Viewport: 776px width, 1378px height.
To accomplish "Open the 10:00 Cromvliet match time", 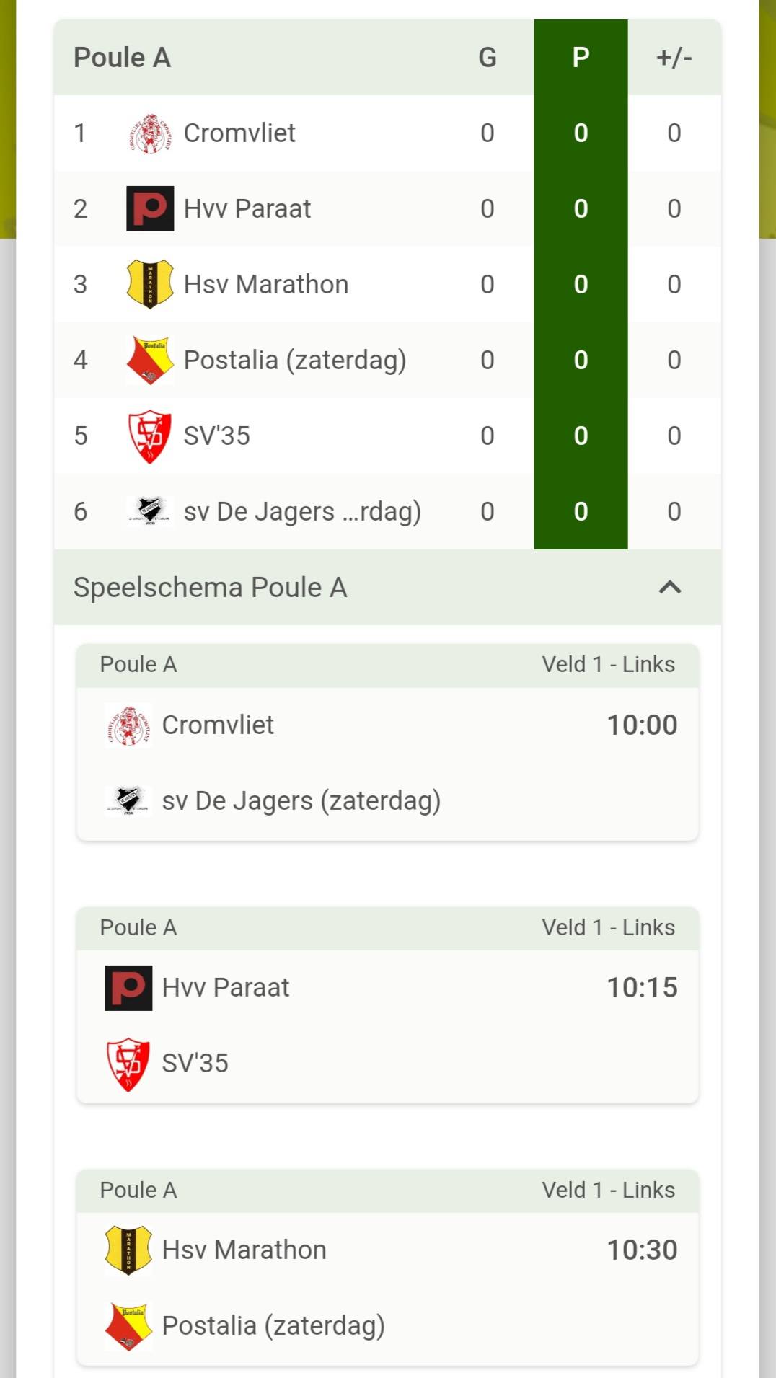I will (642, 725).
